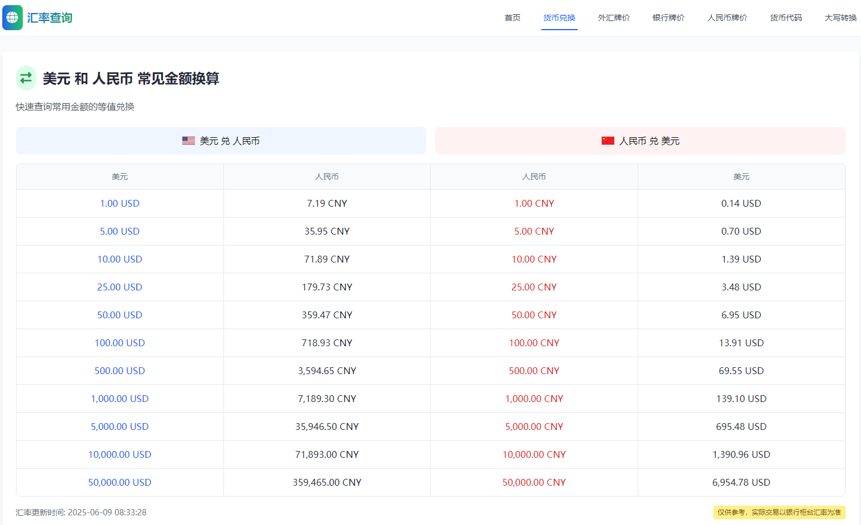
Task: Click the 5,000.00 USD link
Action: (x=120, y=426)
